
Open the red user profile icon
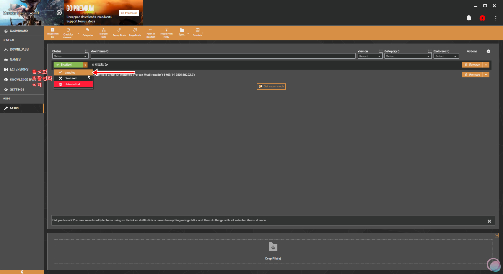tap(482, 18)
